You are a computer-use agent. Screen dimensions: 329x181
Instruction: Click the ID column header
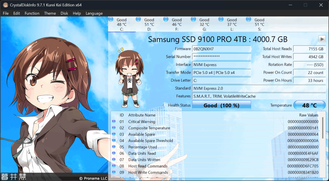(x=122, y=115)
